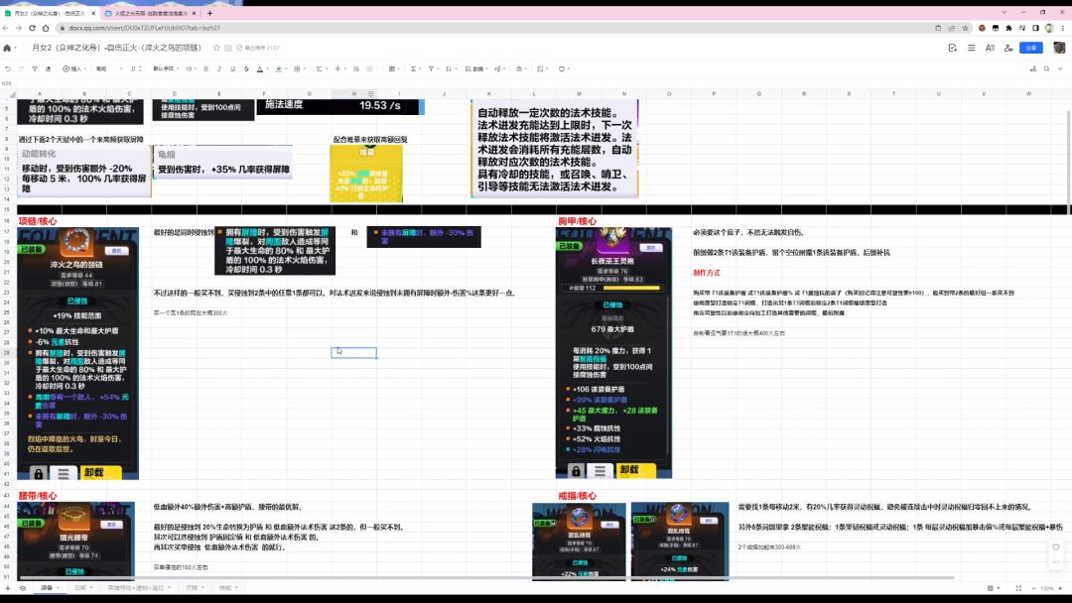Open the 插入 insert dropdown
Viewport: 1072px width, 603px height.
point(75,68)
